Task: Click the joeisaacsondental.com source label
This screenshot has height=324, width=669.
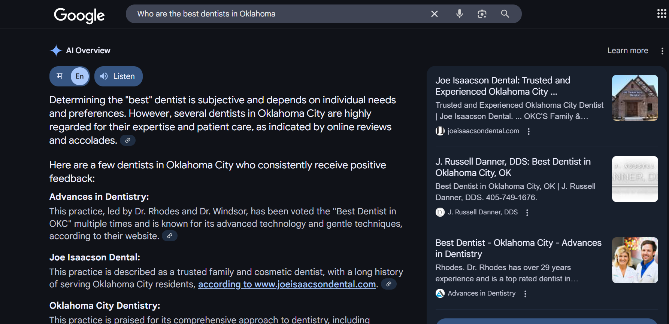Action: (x=483, y=131)
